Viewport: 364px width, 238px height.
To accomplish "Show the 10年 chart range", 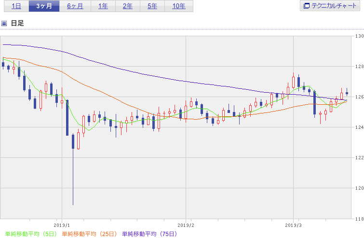I will pos(179,6).
